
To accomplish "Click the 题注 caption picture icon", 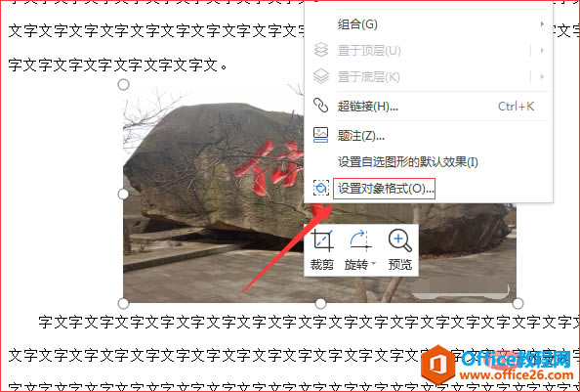I will point(320,135).
